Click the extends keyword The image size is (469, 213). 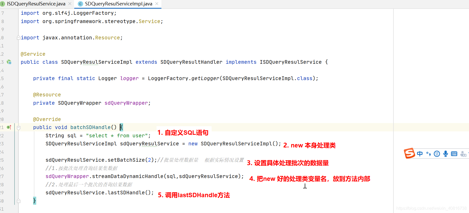pyautogui.click(x=146, y=62)
